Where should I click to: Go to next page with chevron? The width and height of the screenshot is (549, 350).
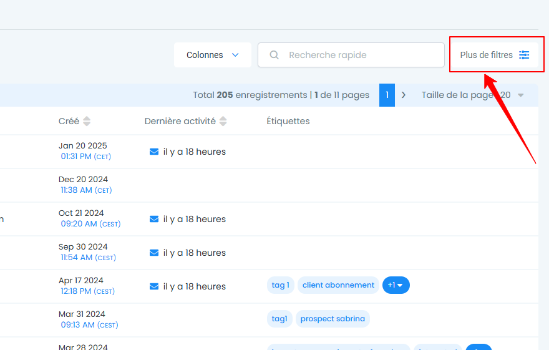click(404, 95)
